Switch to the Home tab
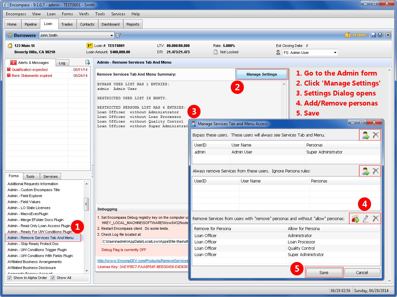 pyautogui.click(x=12, y=24)
